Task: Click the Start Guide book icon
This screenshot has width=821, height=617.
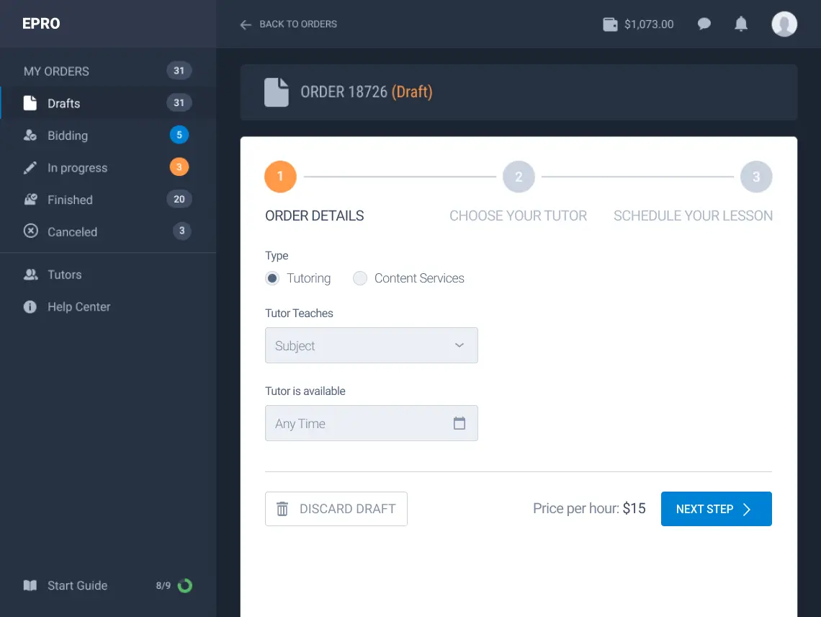Action: (30, 585)
